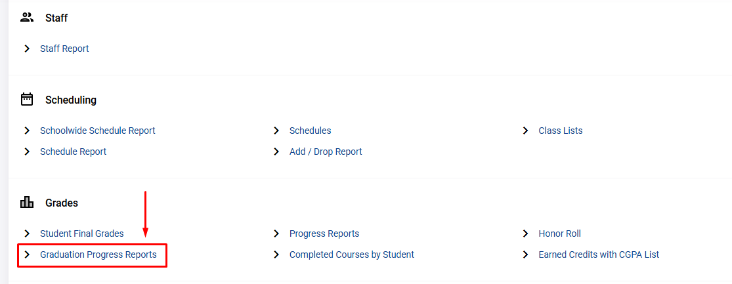732x284 pixels.
Task: Click the Staff people icon
Action: click(27, 18)
